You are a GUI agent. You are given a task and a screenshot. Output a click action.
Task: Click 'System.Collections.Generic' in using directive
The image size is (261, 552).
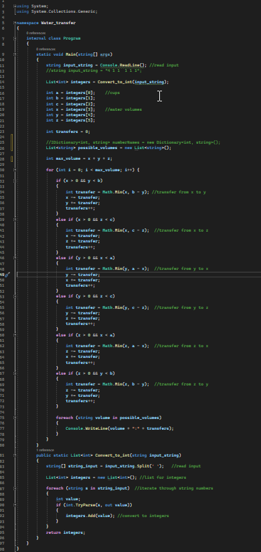[64, 11]
